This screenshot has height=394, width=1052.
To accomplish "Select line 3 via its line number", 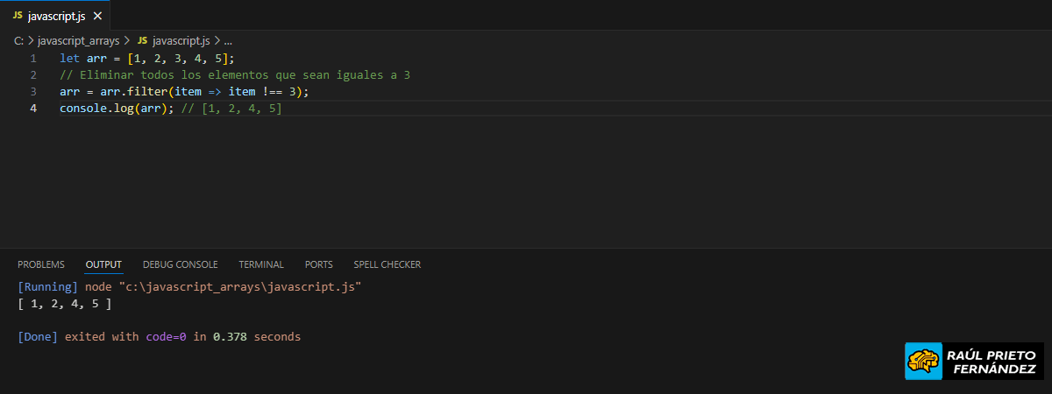I will tap(33, 92).
